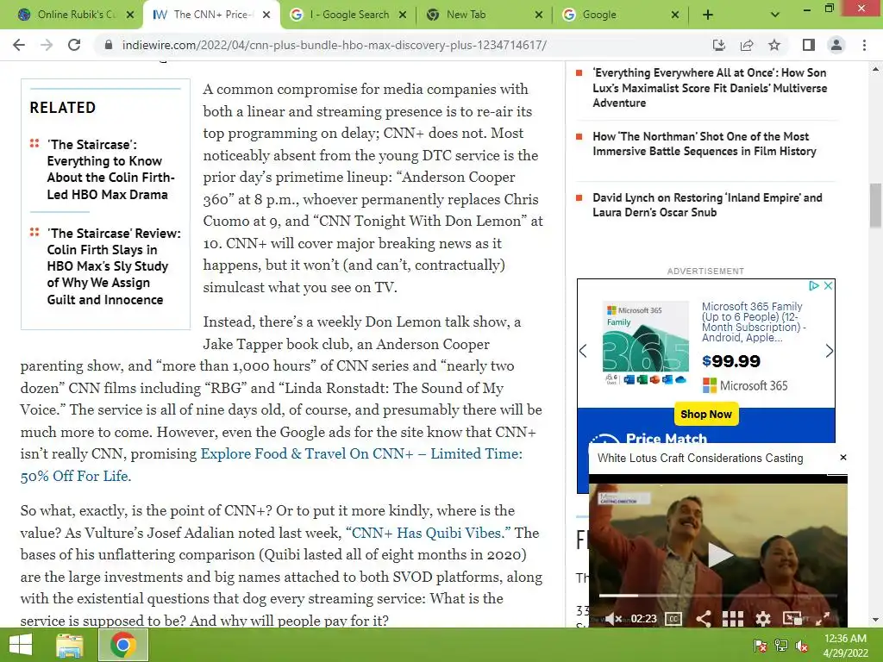
Task: Open the video playlist grid
Action: point(733,619)
